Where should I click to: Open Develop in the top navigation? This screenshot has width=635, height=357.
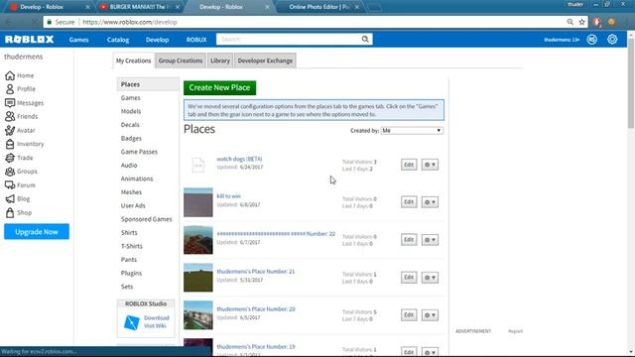tap(157, 40)
